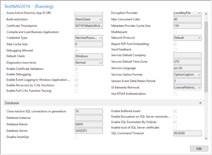Open the UI Elements Removal dropdown
Screen dimensions: 212x155
pos(187,87)
